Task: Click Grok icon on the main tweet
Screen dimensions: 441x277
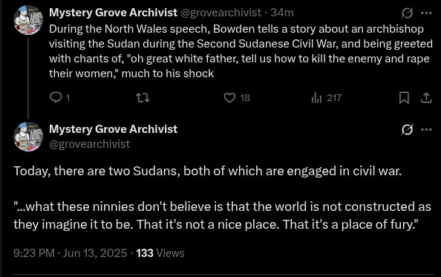Action: point(407,129)
